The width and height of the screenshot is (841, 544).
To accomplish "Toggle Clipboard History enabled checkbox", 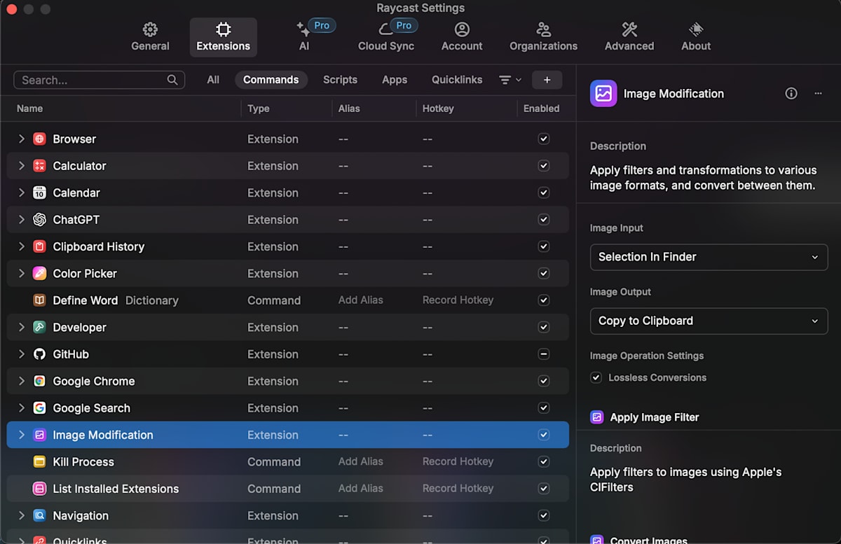I will pyautogui.click(x=543, y=246).
